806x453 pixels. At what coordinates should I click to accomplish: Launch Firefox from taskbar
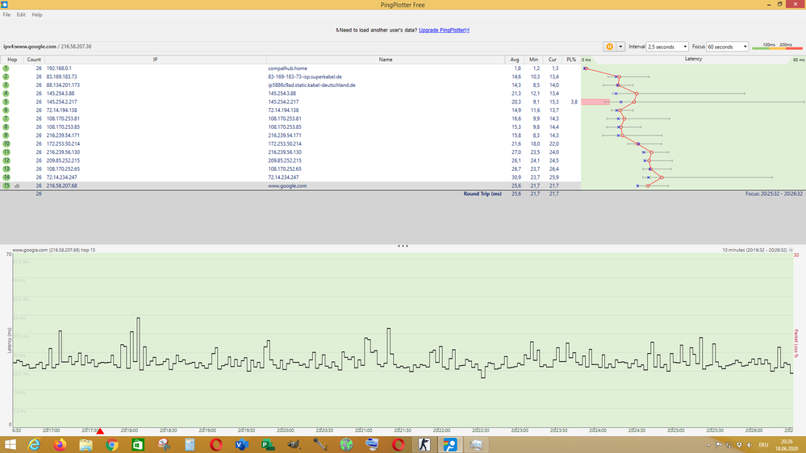[61, 445]
